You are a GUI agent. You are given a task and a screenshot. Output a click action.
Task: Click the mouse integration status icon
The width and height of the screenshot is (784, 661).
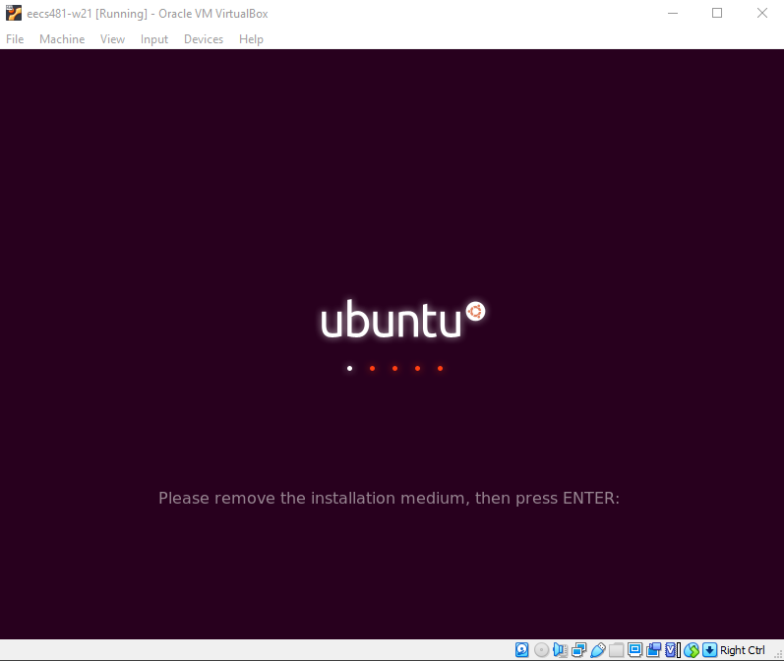click(x=692, y=650)
